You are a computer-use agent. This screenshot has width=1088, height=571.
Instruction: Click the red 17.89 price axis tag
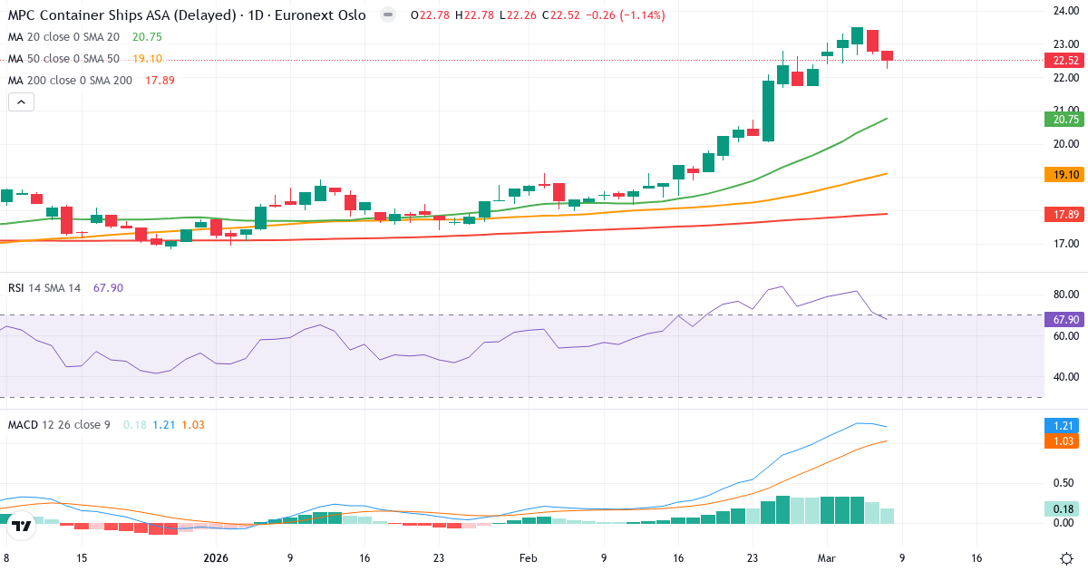[1060, 215]
